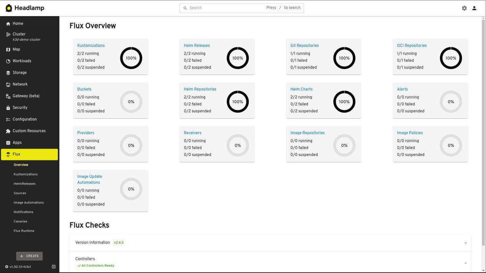Viewport: 486px width, 273px height.
Task: Open the Helm Repositories card link
Action: coord(200,89)
